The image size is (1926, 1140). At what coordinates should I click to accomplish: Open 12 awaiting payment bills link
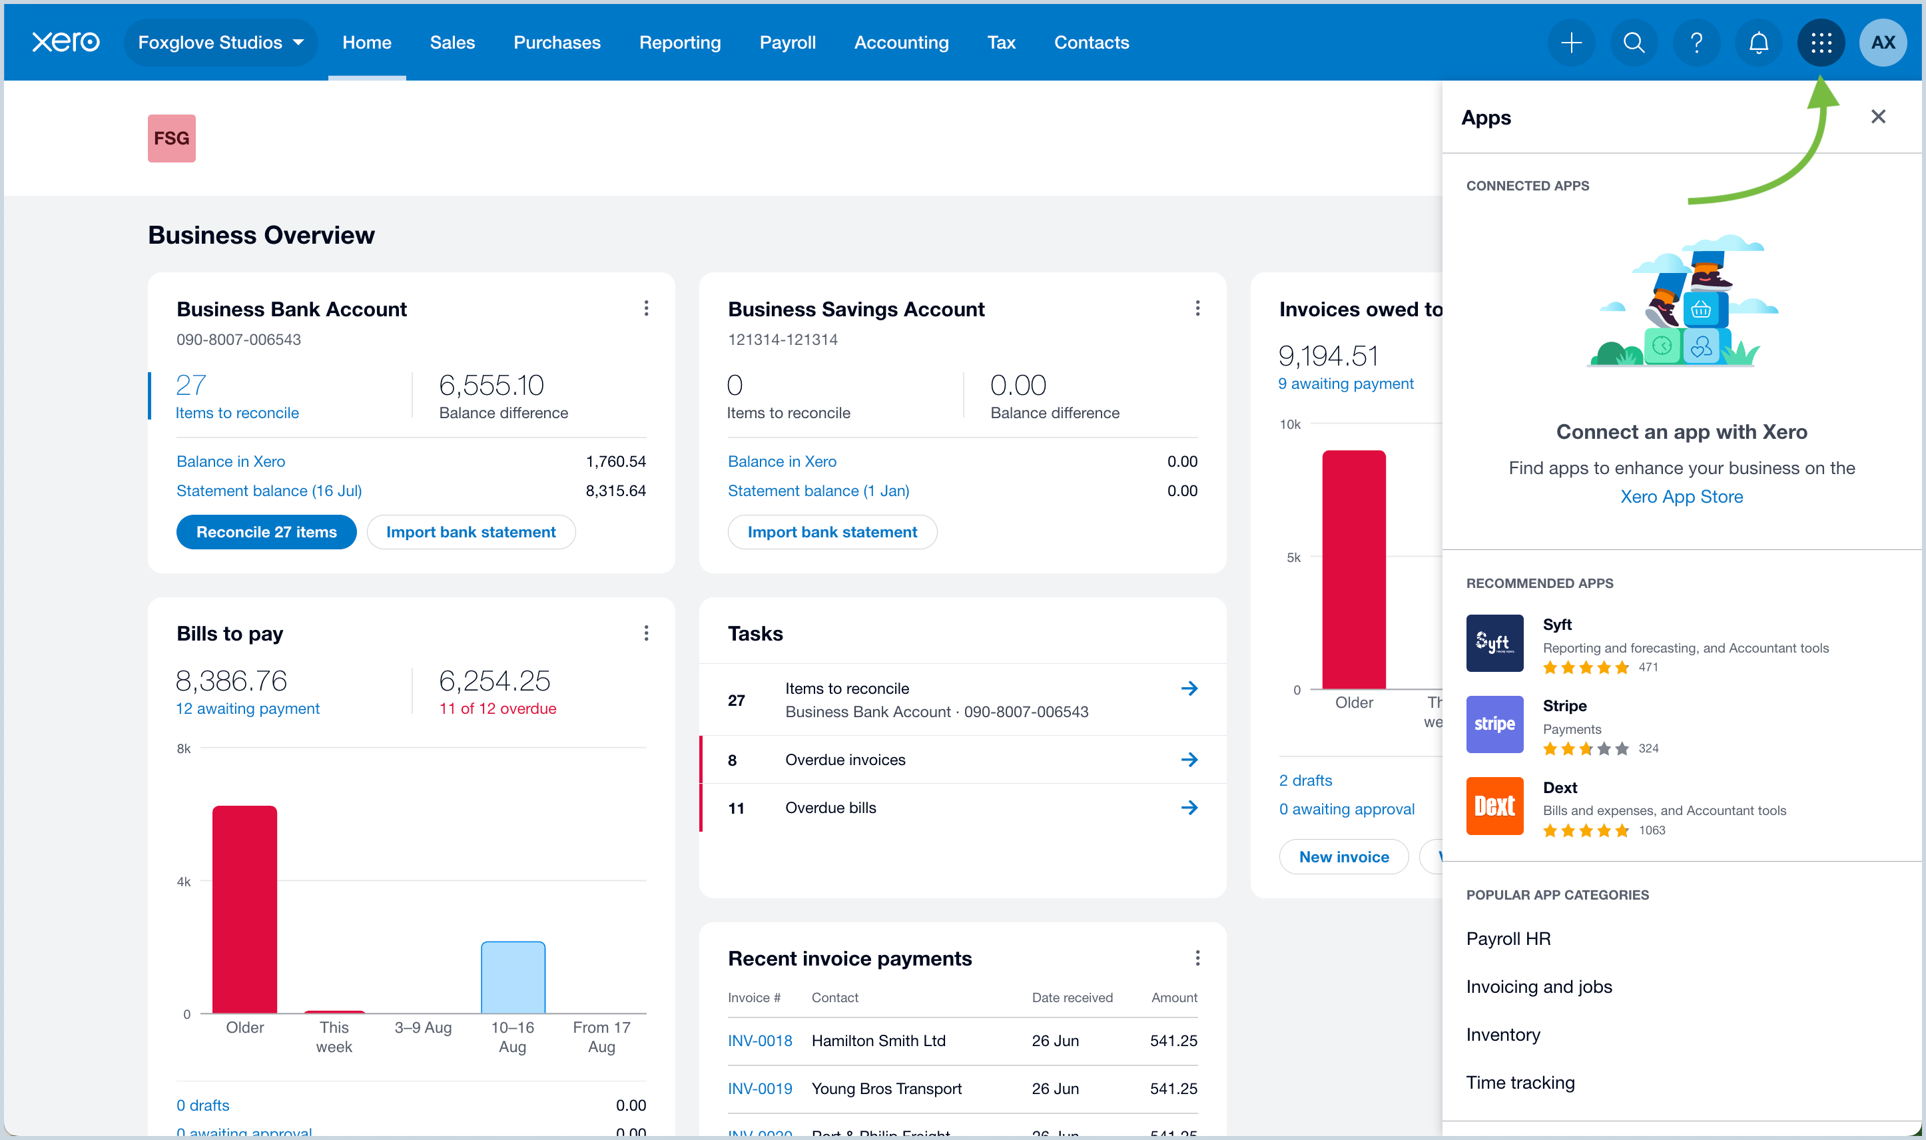click(247, 709)
